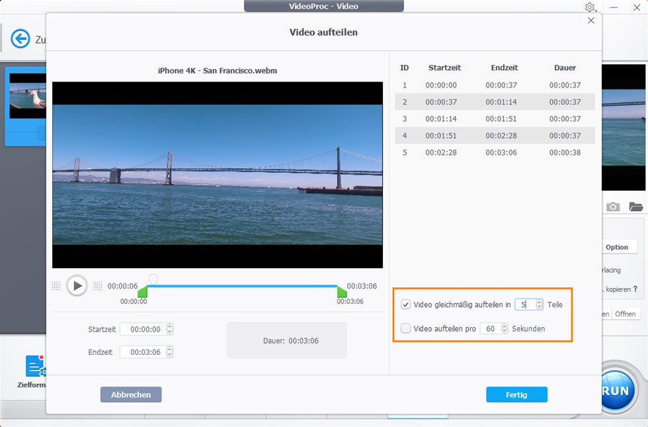Screen dimensions: 648x427
Task: Click the Zielformat icon
Action: [x=34, y=367]
